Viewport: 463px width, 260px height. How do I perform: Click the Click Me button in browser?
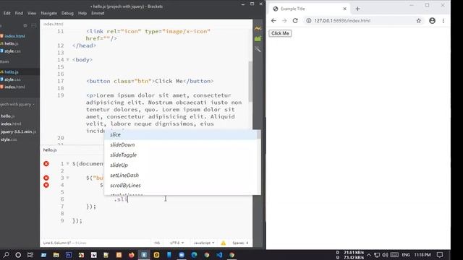pos(280,33)
